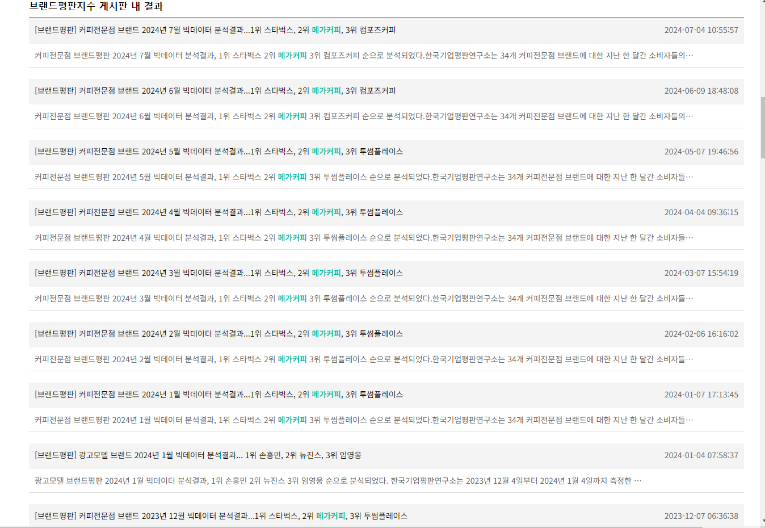This screenshot has height=528, width=765.
Task: Click the timestamp 2024-04-04 09:36:15
Action: tap(701, 212)
